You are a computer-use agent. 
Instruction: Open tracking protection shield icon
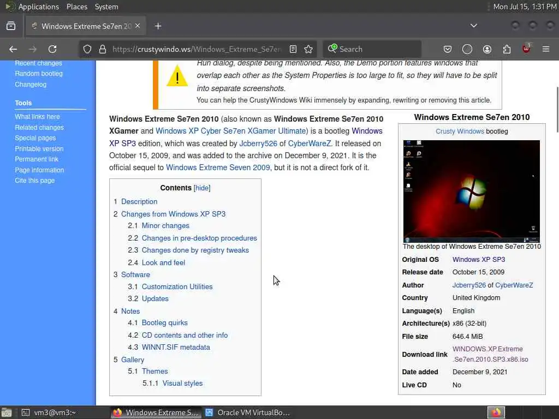coord(87,49)
